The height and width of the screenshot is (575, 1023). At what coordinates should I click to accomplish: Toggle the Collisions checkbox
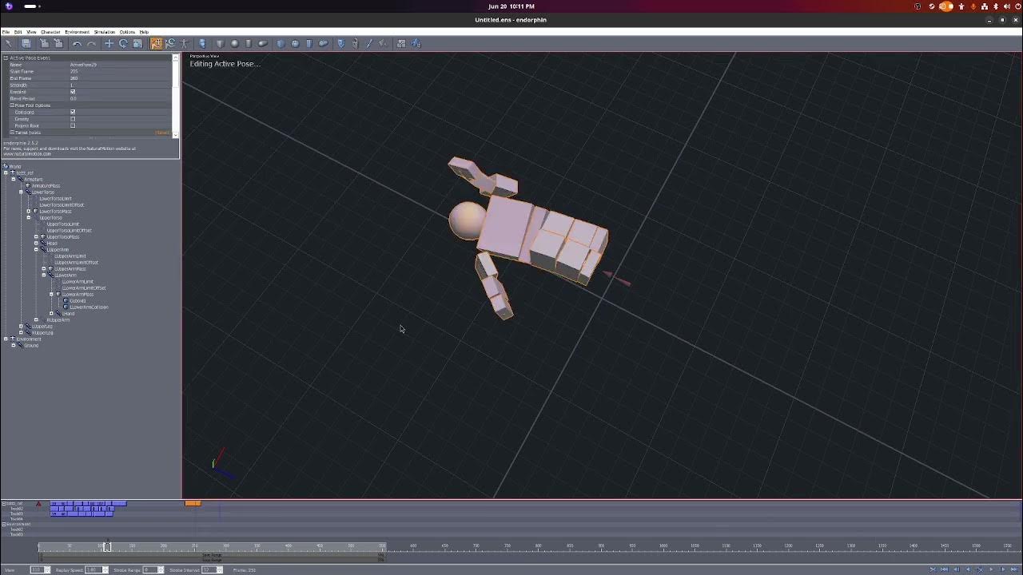[x=73, y=112]
